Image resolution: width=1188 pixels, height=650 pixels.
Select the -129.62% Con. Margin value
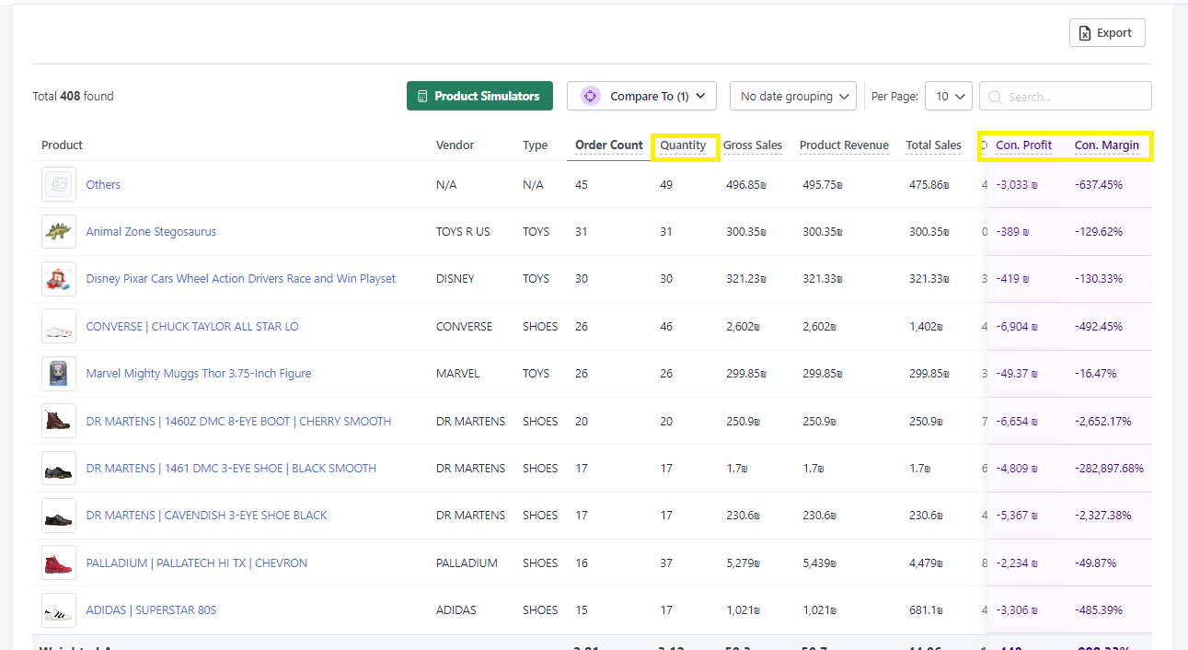point(1099,231)
